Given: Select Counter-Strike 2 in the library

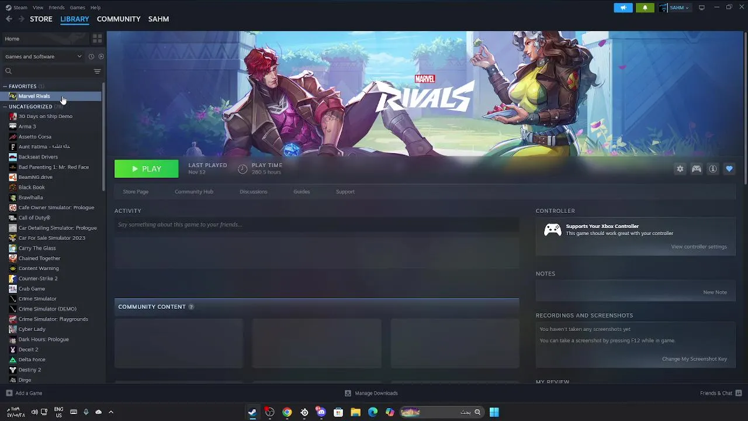Looking at the screenshot, I should click(38, 278).
